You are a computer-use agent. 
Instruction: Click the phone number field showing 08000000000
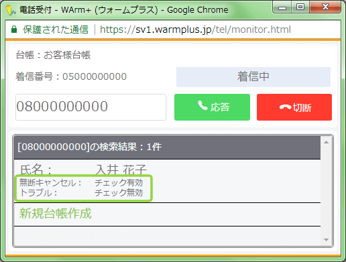click(x=91, y=107)
